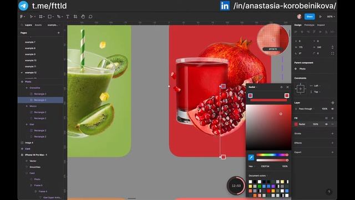The height and width of the screenshot is (200, 355).
Task: Collapse the Granadine layer group
Action: tap(27, 88)
